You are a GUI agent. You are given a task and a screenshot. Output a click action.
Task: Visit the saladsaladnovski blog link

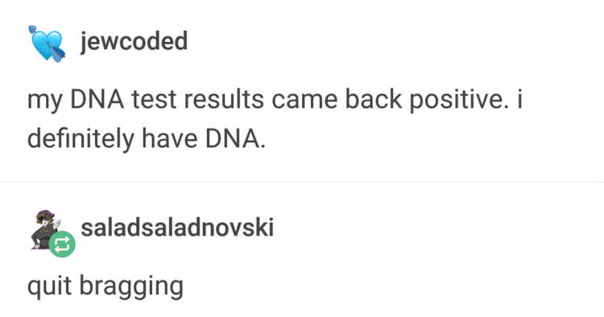pyautogui.click(x=177, y=227)
